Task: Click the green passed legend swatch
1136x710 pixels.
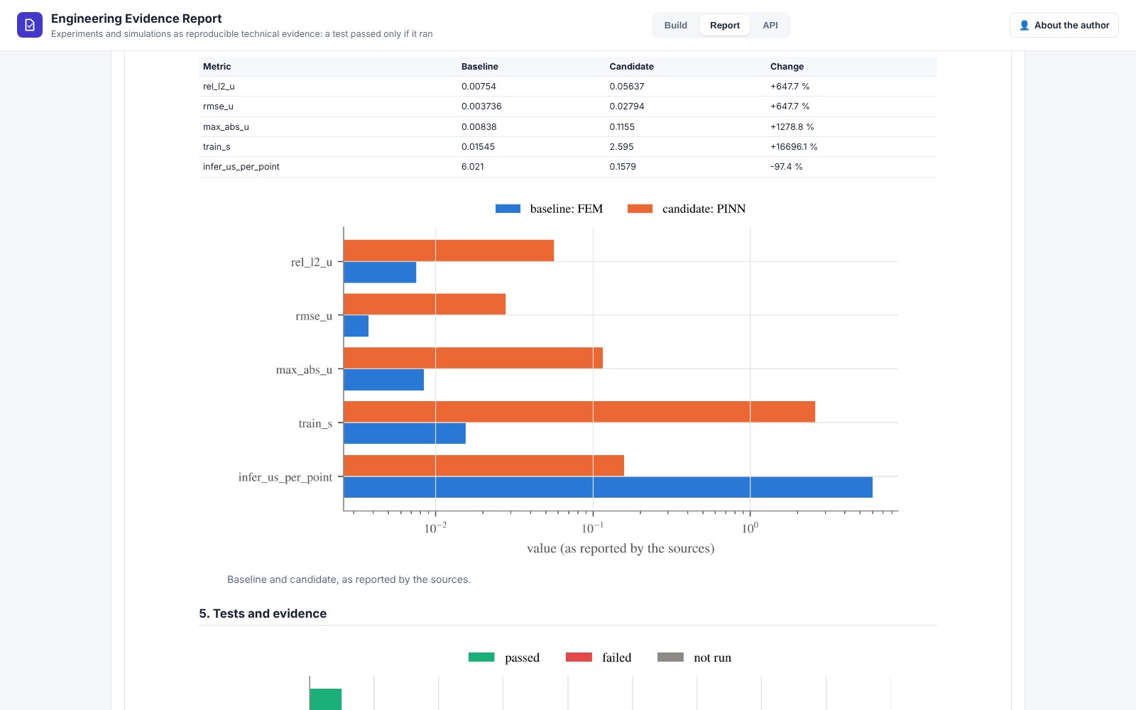Action: click(481, 657)
